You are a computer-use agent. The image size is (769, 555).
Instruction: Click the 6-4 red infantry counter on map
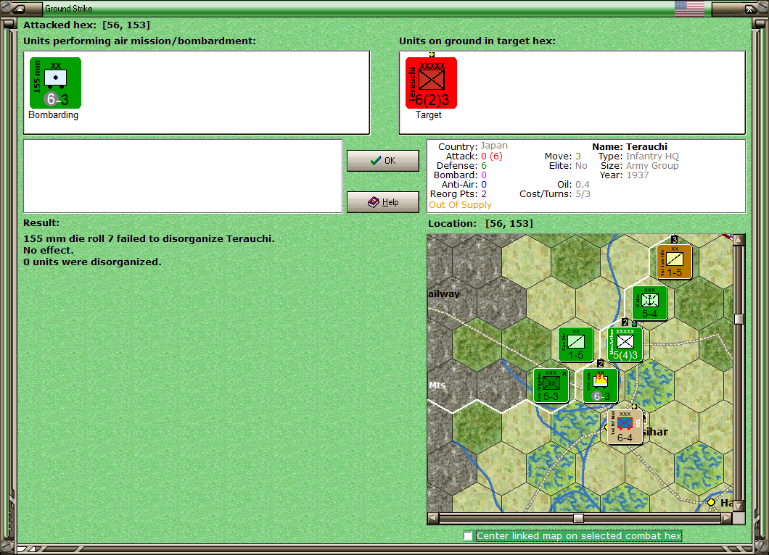[625, 427]
